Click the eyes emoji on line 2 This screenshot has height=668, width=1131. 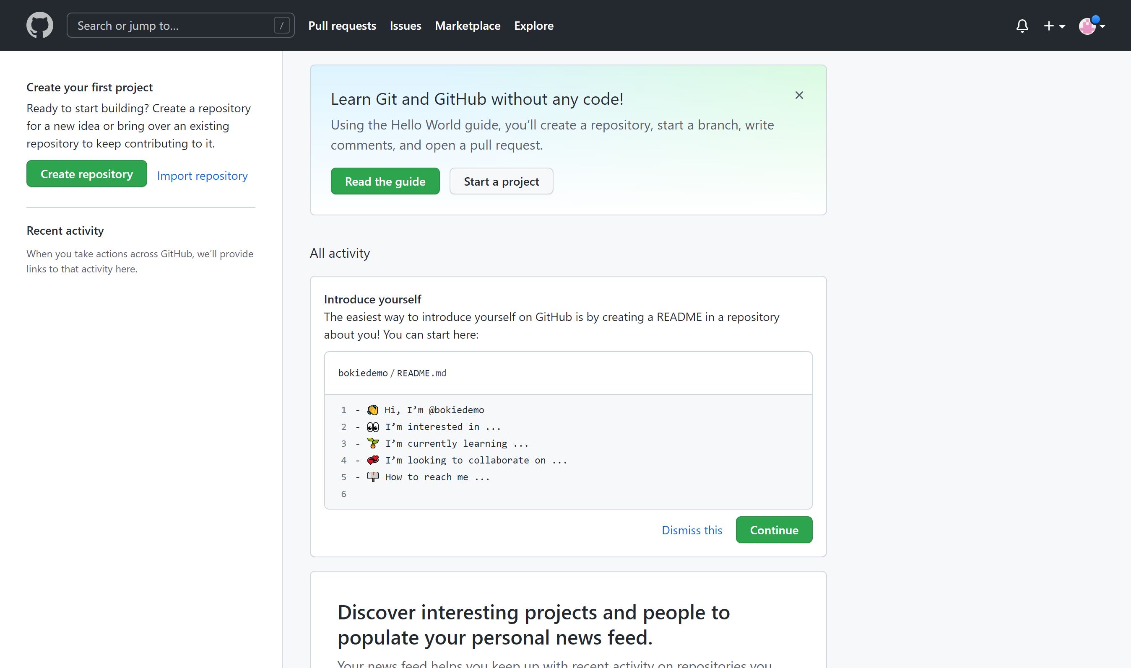point(372,426)
